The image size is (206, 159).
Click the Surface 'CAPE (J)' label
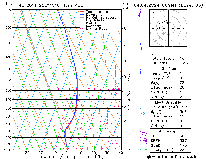[x=159, y=92]
